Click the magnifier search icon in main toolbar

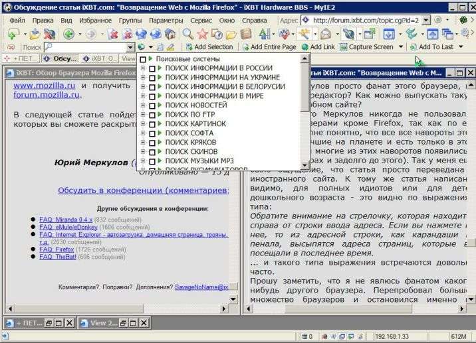(187, 34)
